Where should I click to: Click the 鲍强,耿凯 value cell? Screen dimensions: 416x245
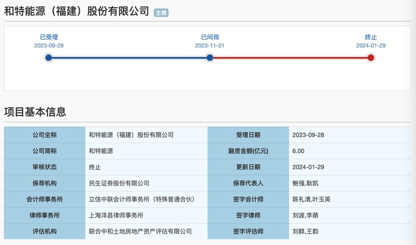pyautogui.click(x=350, y=183)
